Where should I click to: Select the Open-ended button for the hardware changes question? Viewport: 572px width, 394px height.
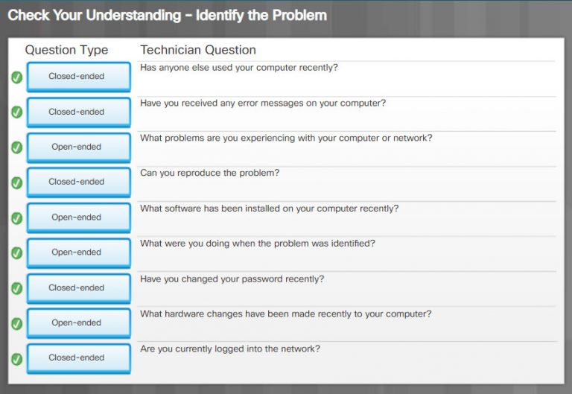78,323
